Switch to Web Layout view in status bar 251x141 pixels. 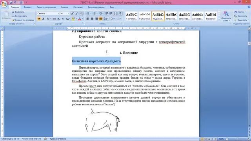pos(209,139)
